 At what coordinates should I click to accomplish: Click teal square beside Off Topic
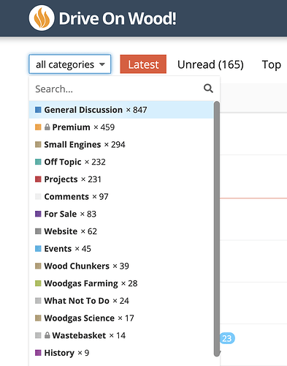pos(38,162)
